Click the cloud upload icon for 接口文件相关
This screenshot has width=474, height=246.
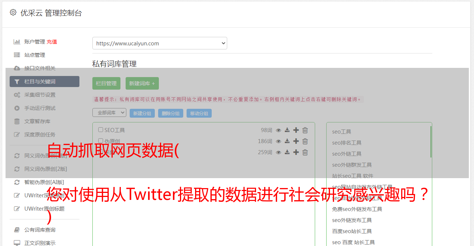(x=17, y=68)
